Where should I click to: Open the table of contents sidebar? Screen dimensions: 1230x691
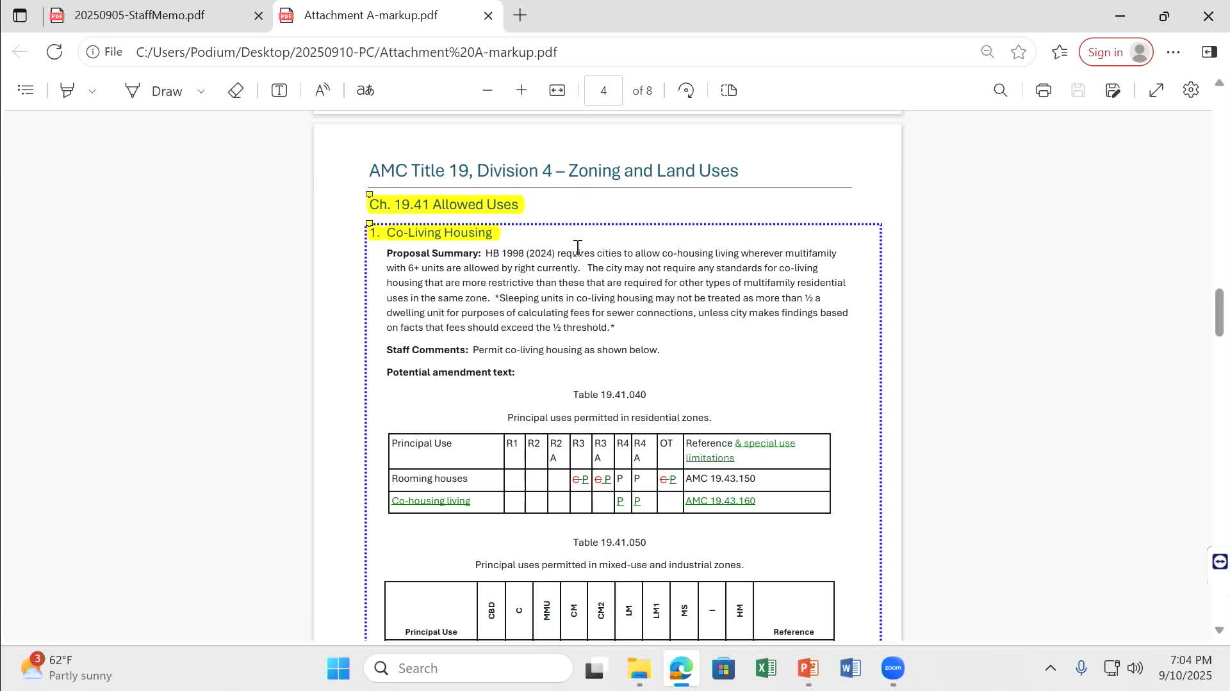tap(26, 90)
